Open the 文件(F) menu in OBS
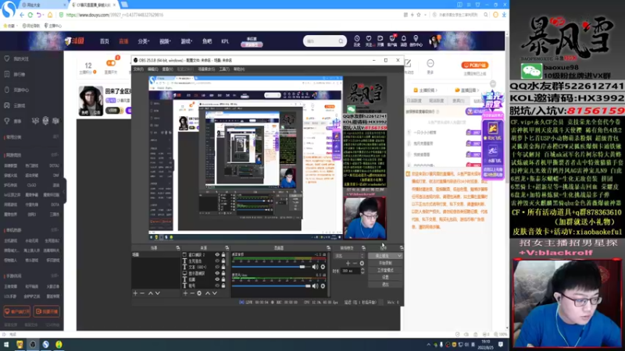 138,69
